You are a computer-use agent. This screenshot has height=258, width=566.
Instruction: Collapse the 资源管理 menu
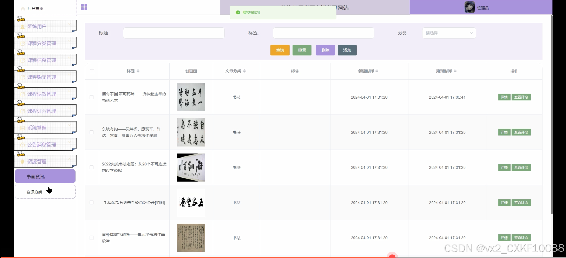pyautogui.click(x=45, y=161)
